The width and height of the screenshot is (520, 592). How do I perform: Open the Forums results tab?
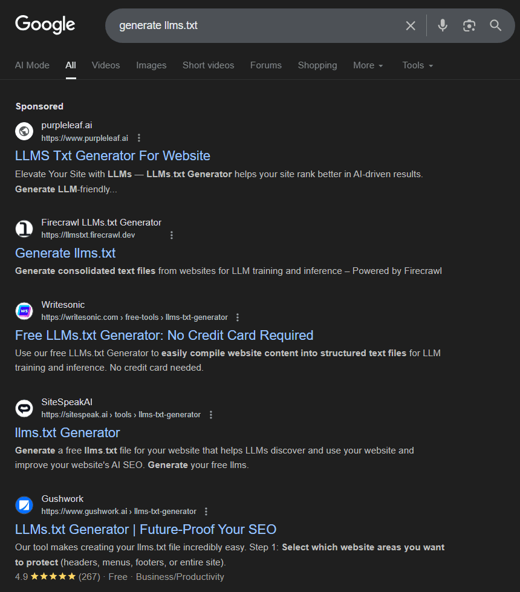(x=266, y=65)
